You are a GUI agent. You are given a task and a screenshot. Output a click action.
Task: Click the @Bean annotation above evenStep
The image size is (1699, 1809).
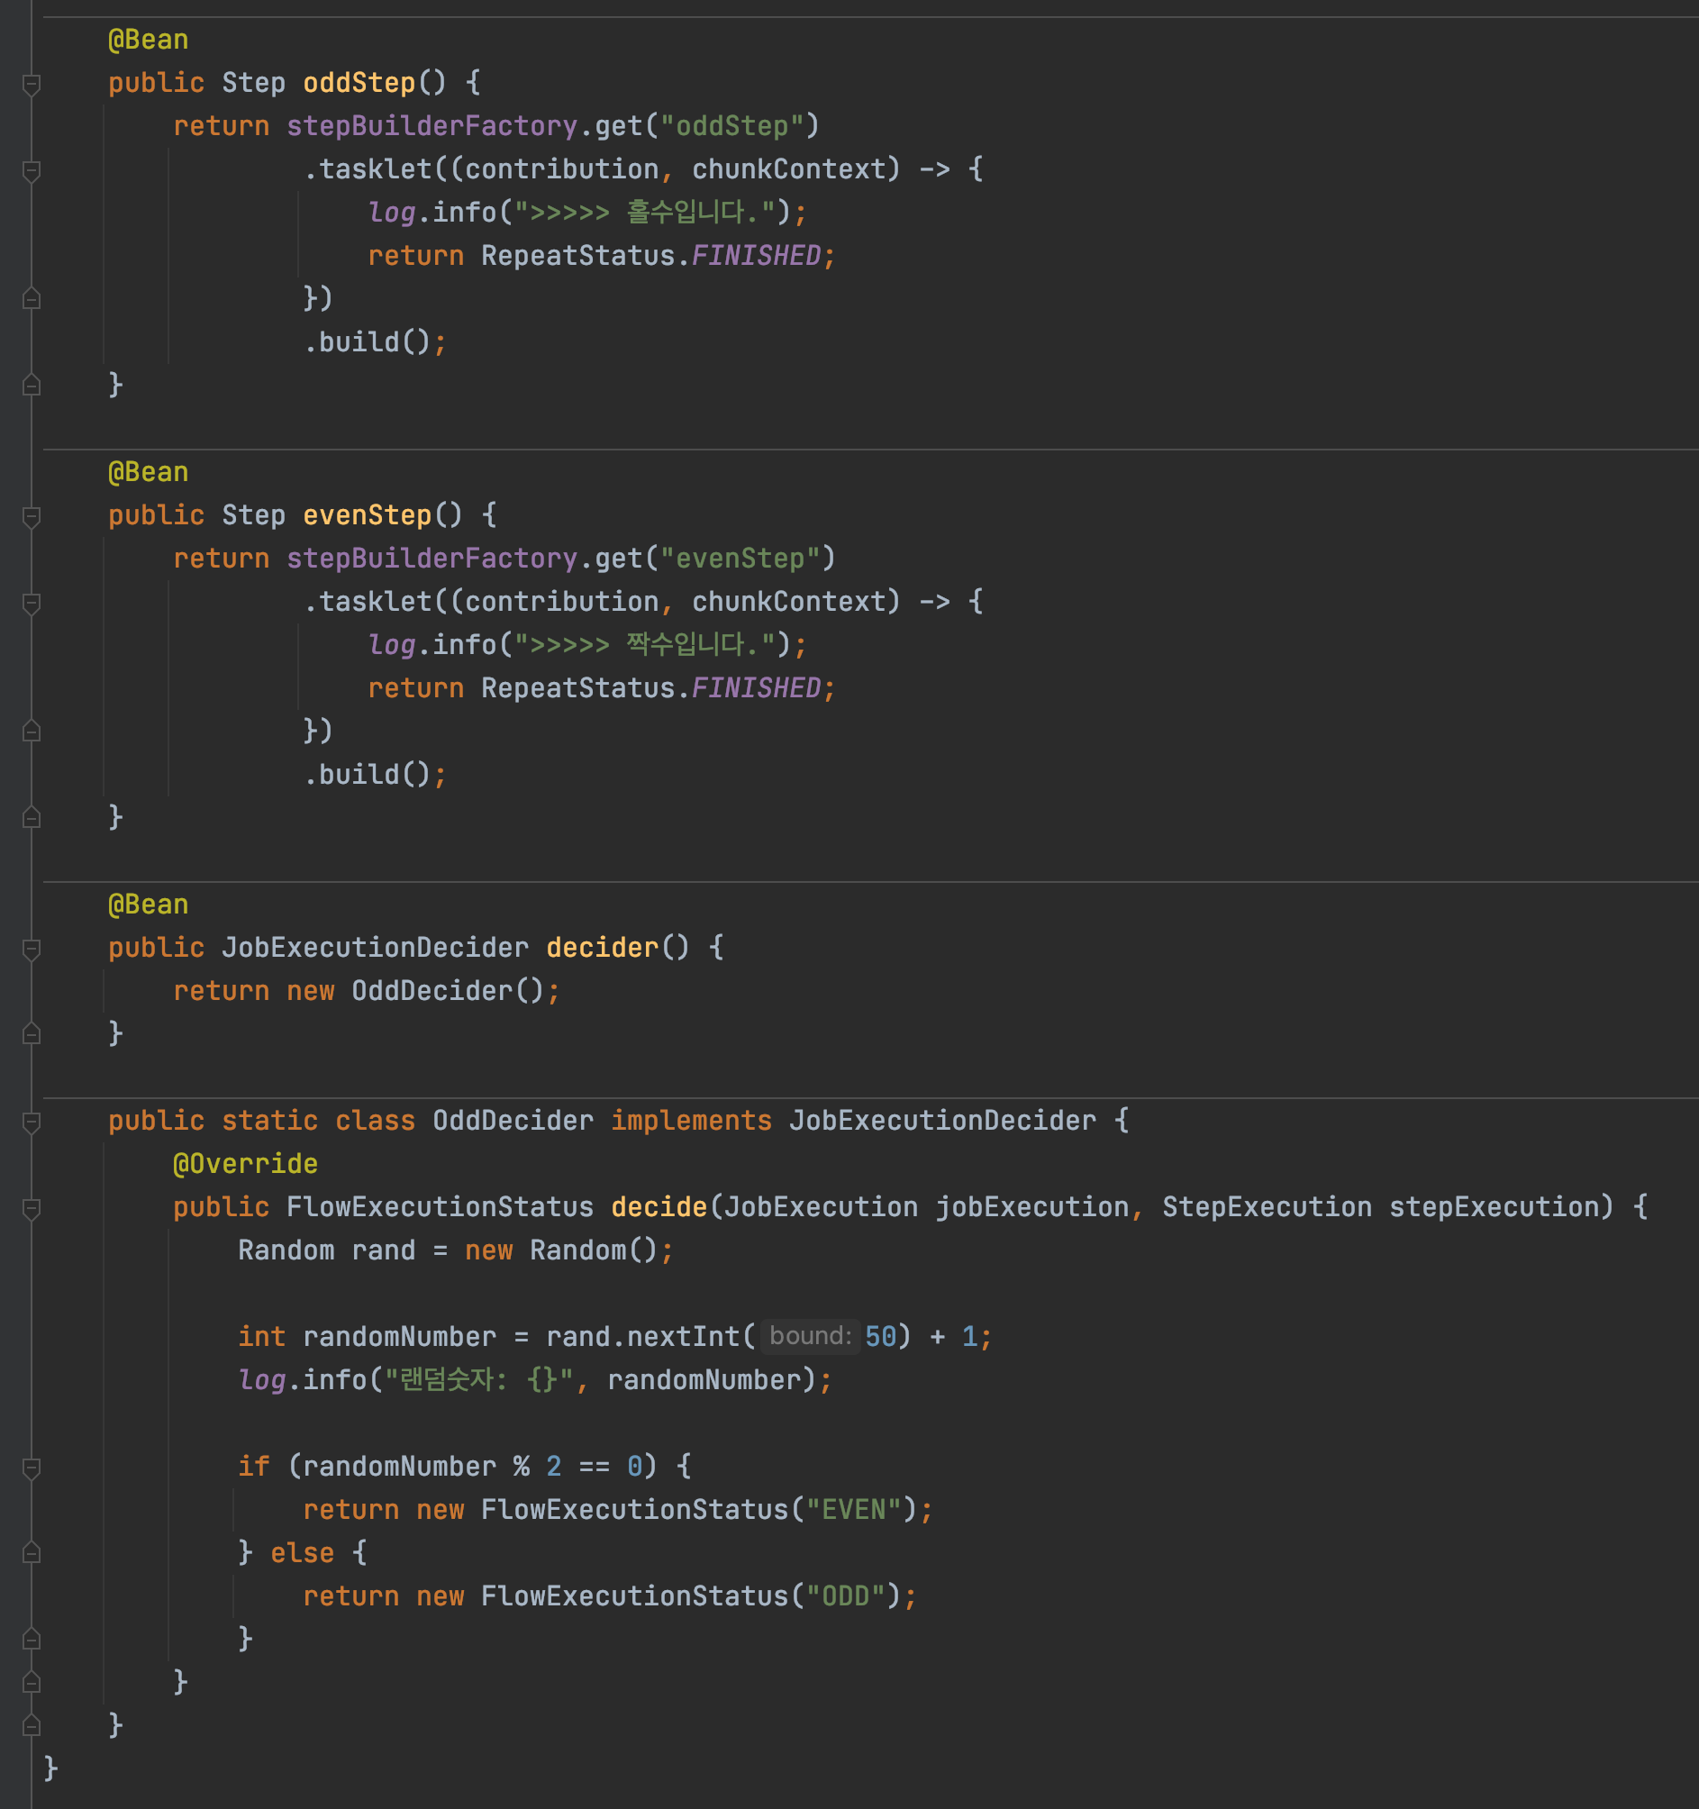149,472
